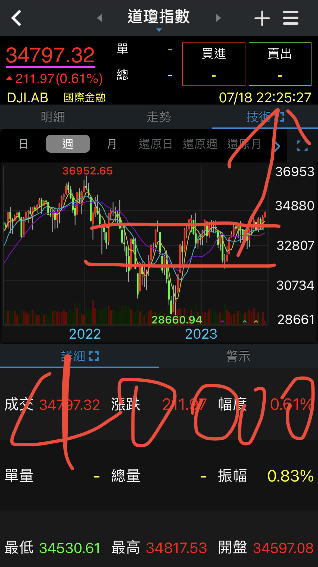Switch to the 明細 tab
This screenshot has height=567, width=318.
(53, 117)
